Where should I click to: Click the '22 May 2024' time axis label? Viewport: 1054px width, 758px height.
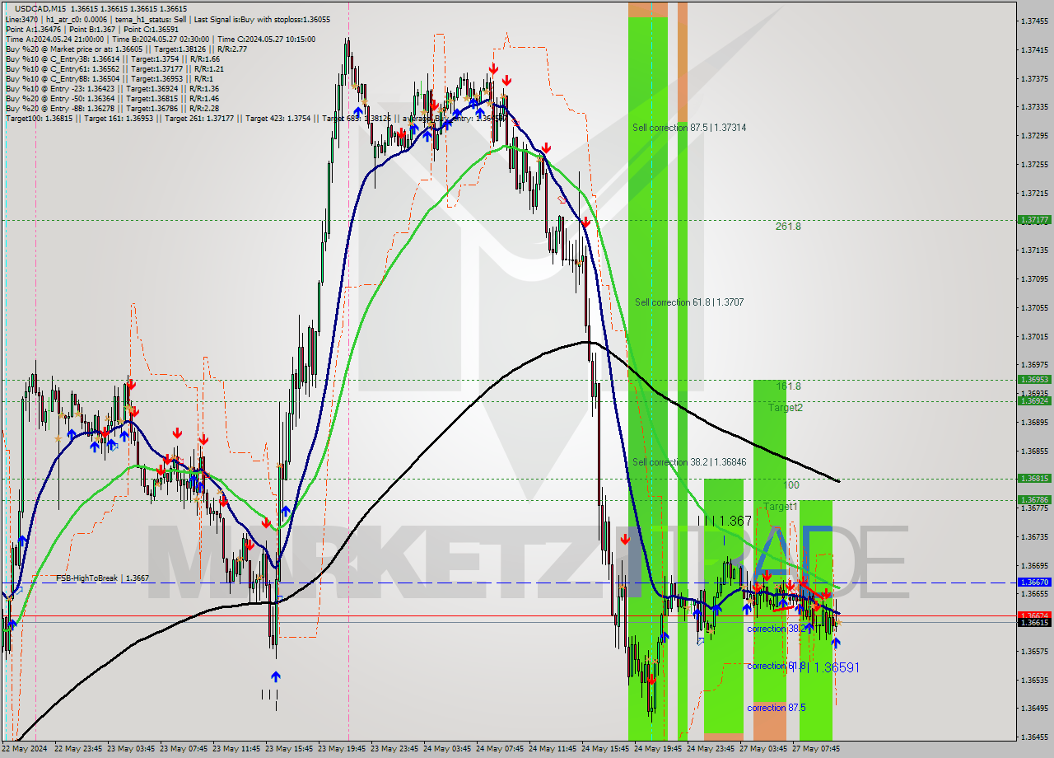[25, 749]
